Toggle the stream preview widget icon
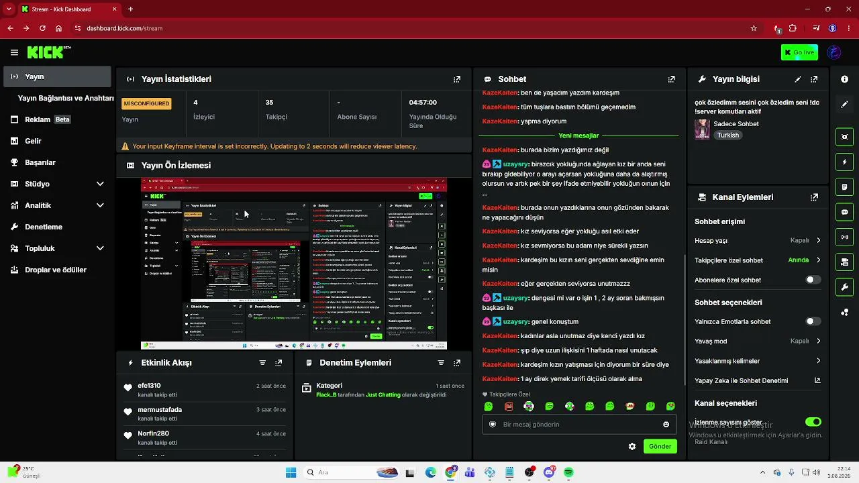 (844, 137)
